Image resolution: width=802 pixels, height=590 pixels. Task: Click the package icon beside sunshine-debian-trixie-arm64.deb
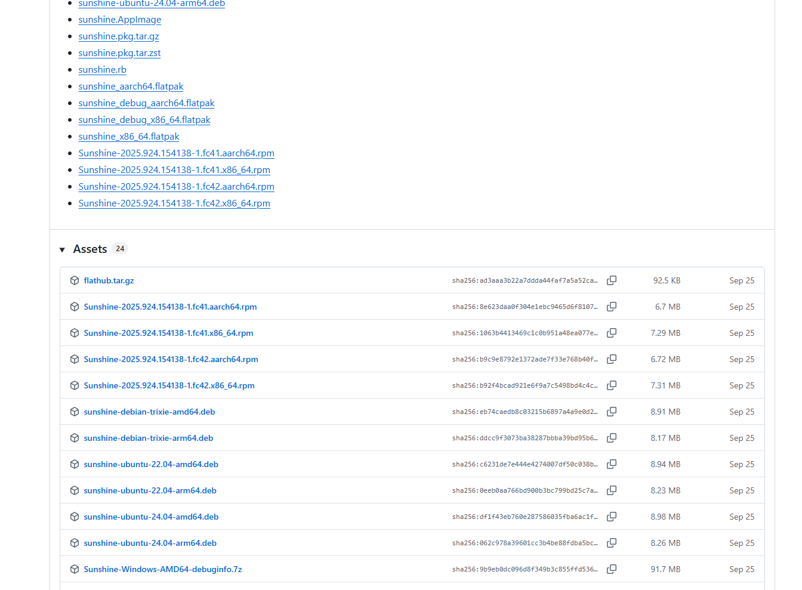(x=74, y=438)
